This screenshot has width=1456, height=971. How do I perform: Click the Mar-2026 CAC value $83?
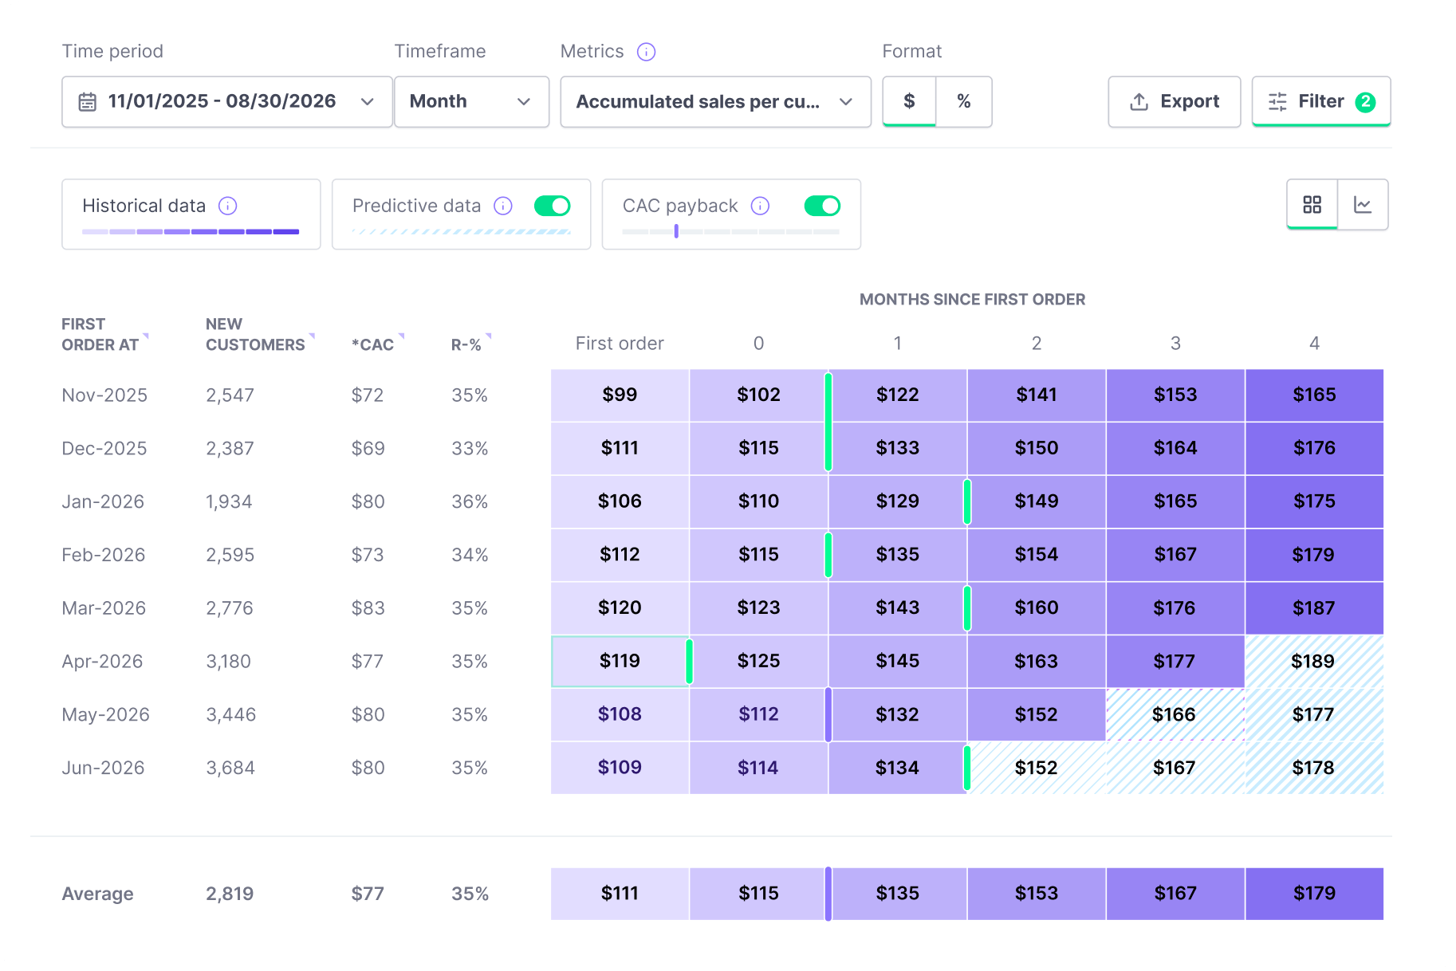(x=368, y=608)
